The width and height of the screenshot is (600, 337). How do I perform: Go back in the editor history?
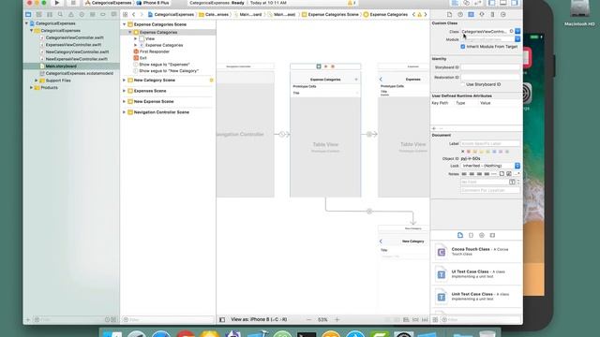(133, 15)
